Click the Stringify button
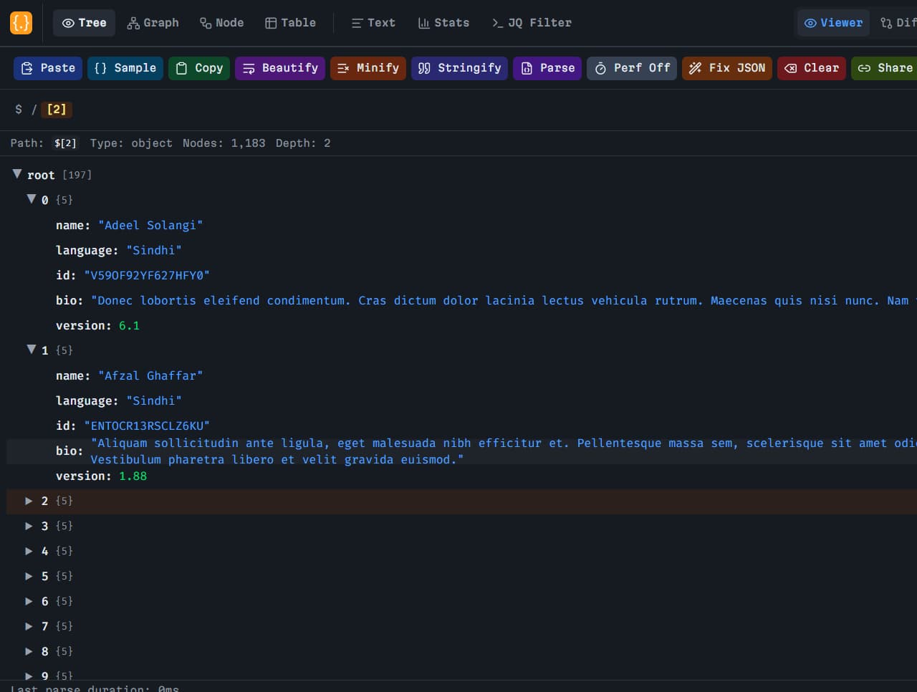The image size is (917, 692). point(460,68)
